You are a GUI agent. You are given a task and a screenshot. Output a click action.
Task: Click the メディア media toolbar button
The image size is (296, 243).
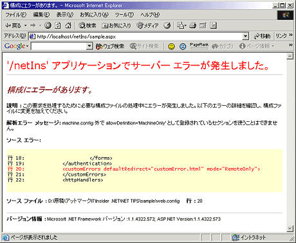147,26
